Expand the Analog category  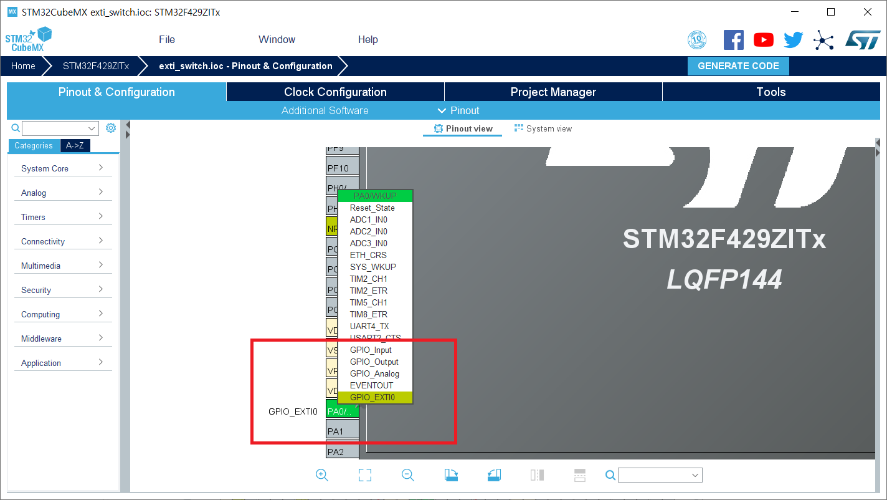(63, 193)
